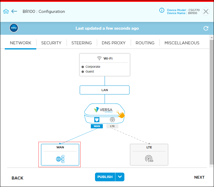Click the Ethernet port icon on device
This screenshot has height=187, width=214.
97,120
